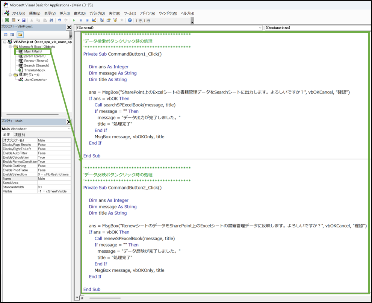
Task: Switch to the 項目別 tab in Properties
Action: [20, 135]
